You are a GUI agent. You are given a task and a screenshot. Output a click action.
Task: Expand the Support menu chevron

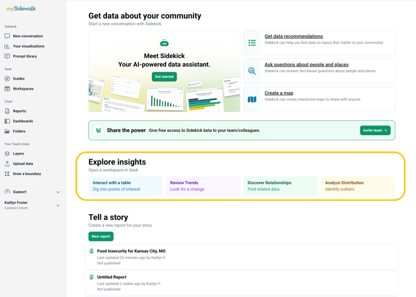pos(58,192)
